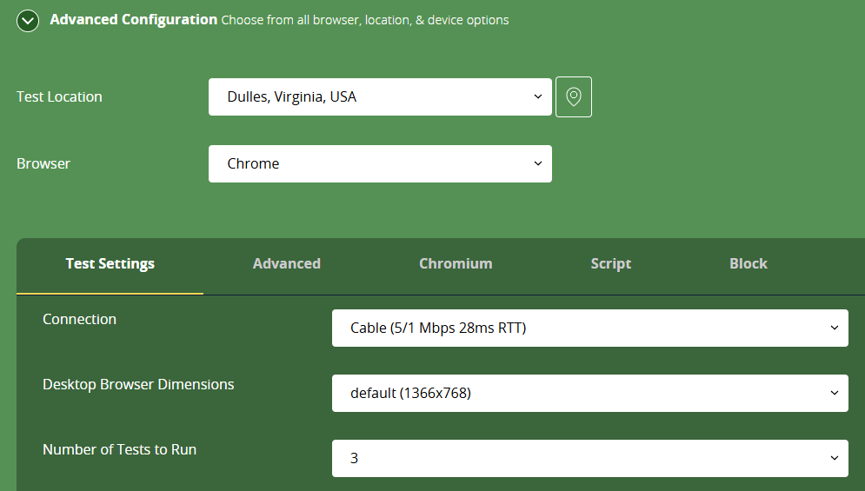865x491 pixels.
Task: Open the Number of Tests to Run dropdown
Action: pyautogui.click(x=589, y=459)
